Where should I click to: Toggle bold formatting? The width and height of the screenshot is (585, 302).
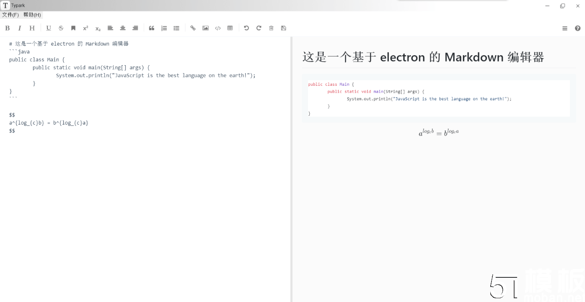pos(7,28)
